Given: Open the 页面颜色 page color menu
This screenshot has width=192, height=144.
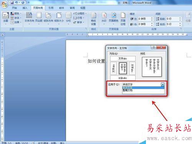Looking at the screenshot, I should 113,18.
